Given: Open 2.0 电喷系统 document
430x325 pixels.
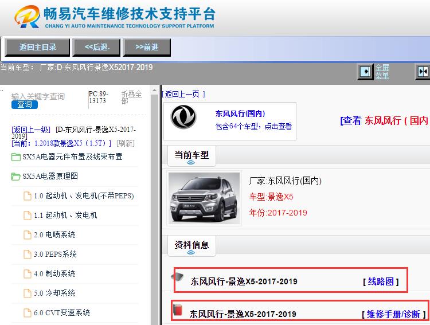Looking at the screenshot, I should click(x=54, y=235).
